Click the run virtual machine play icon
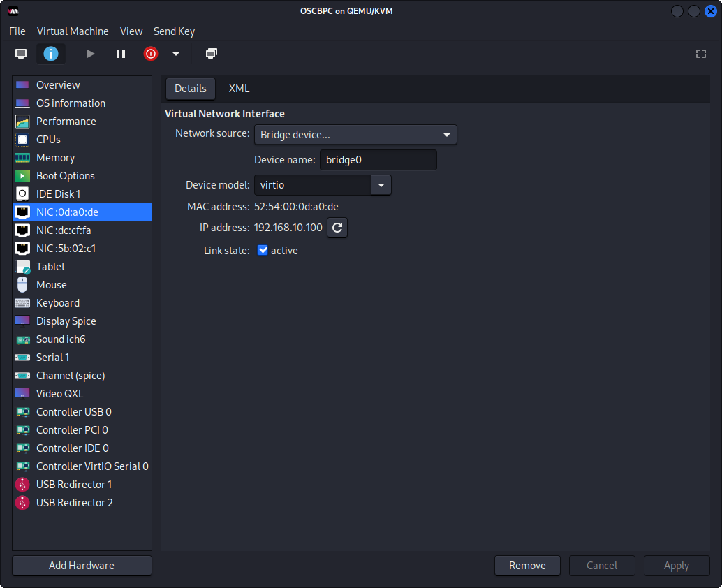 (90, 54)
